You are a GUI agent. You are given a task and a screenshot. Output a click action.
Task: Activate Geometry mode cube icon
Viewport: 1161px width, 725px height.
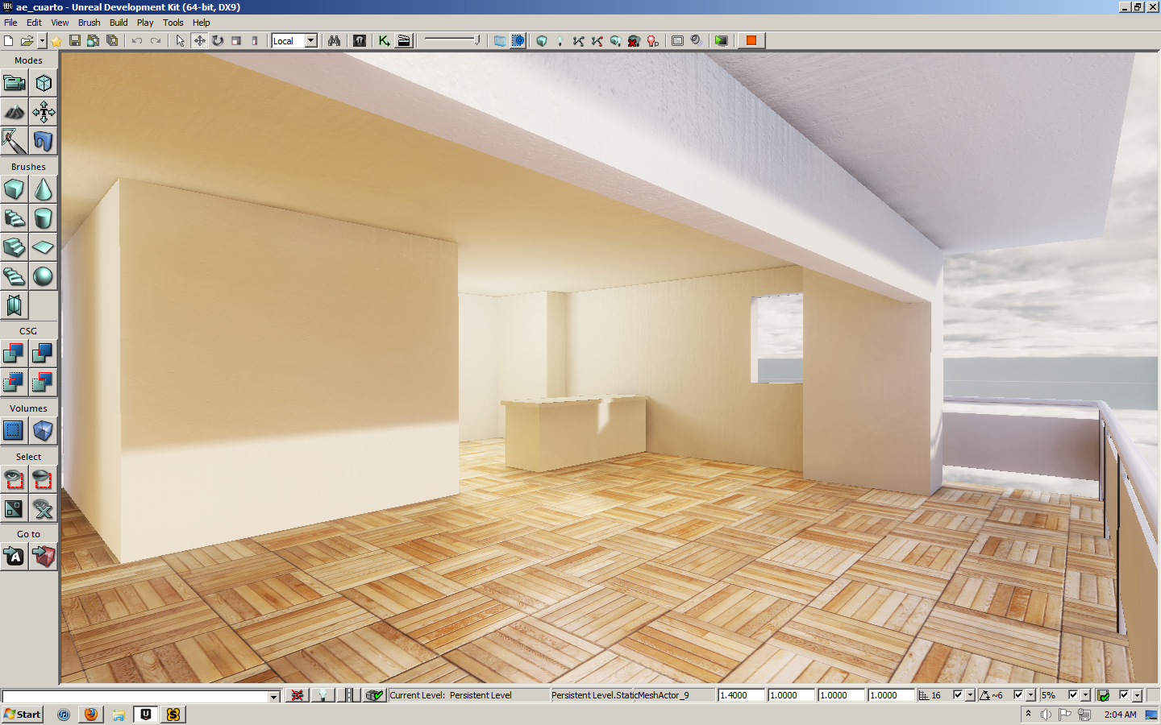pos(44,83)
